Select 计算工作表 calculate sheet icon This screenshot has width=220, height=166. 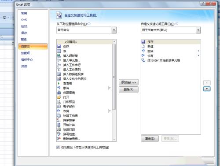59,115
